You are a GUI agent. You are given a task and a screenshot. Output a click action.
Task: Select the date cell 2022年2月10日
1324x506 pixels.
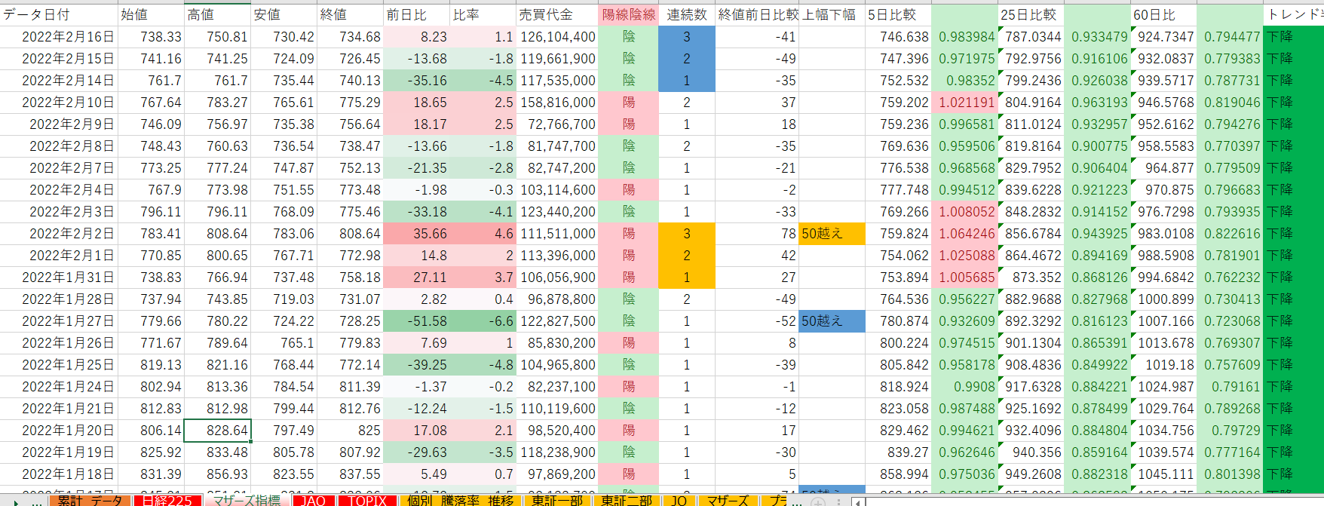[x=60, y=103]
